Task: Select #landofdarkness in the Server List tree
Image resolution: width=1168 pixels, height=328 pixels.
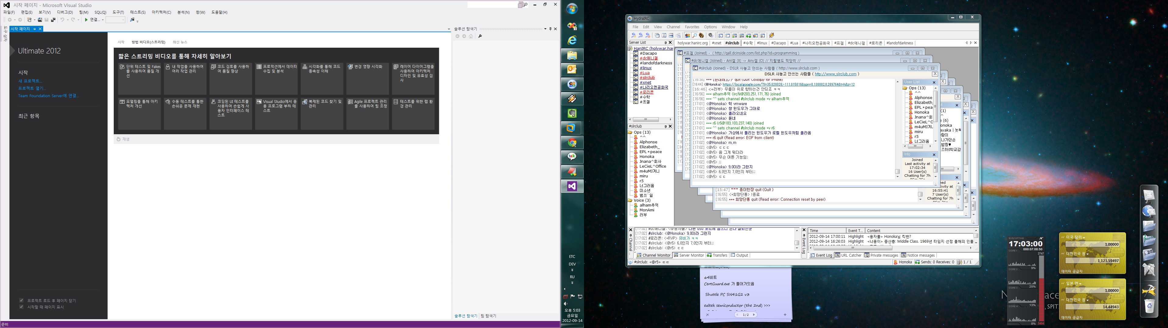Action: coord(656,63)
